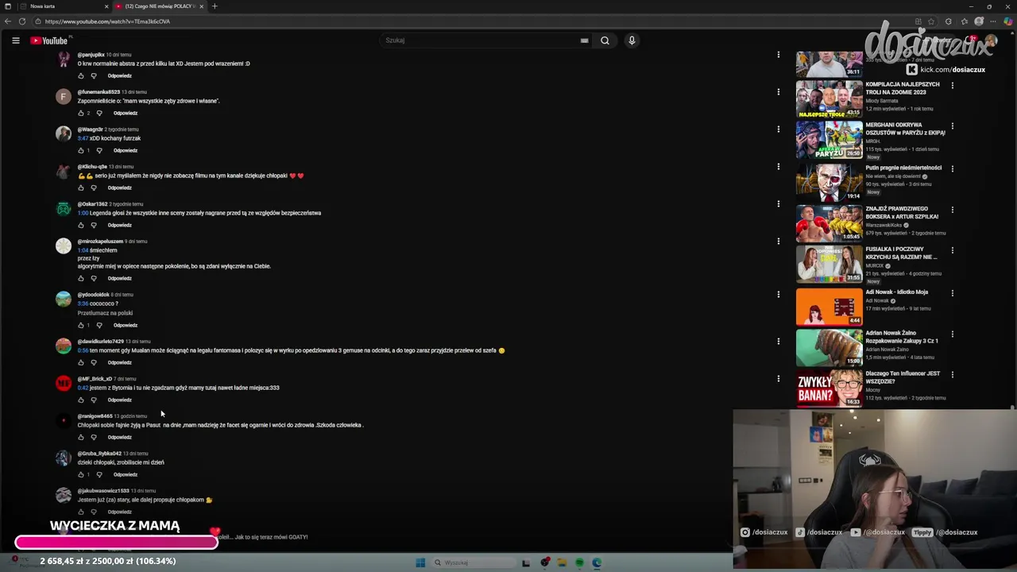The width and height of the screenshot is (1017, 572).
Task: Open the on-screen keyboard in search box
Action: tap(584, 41)
